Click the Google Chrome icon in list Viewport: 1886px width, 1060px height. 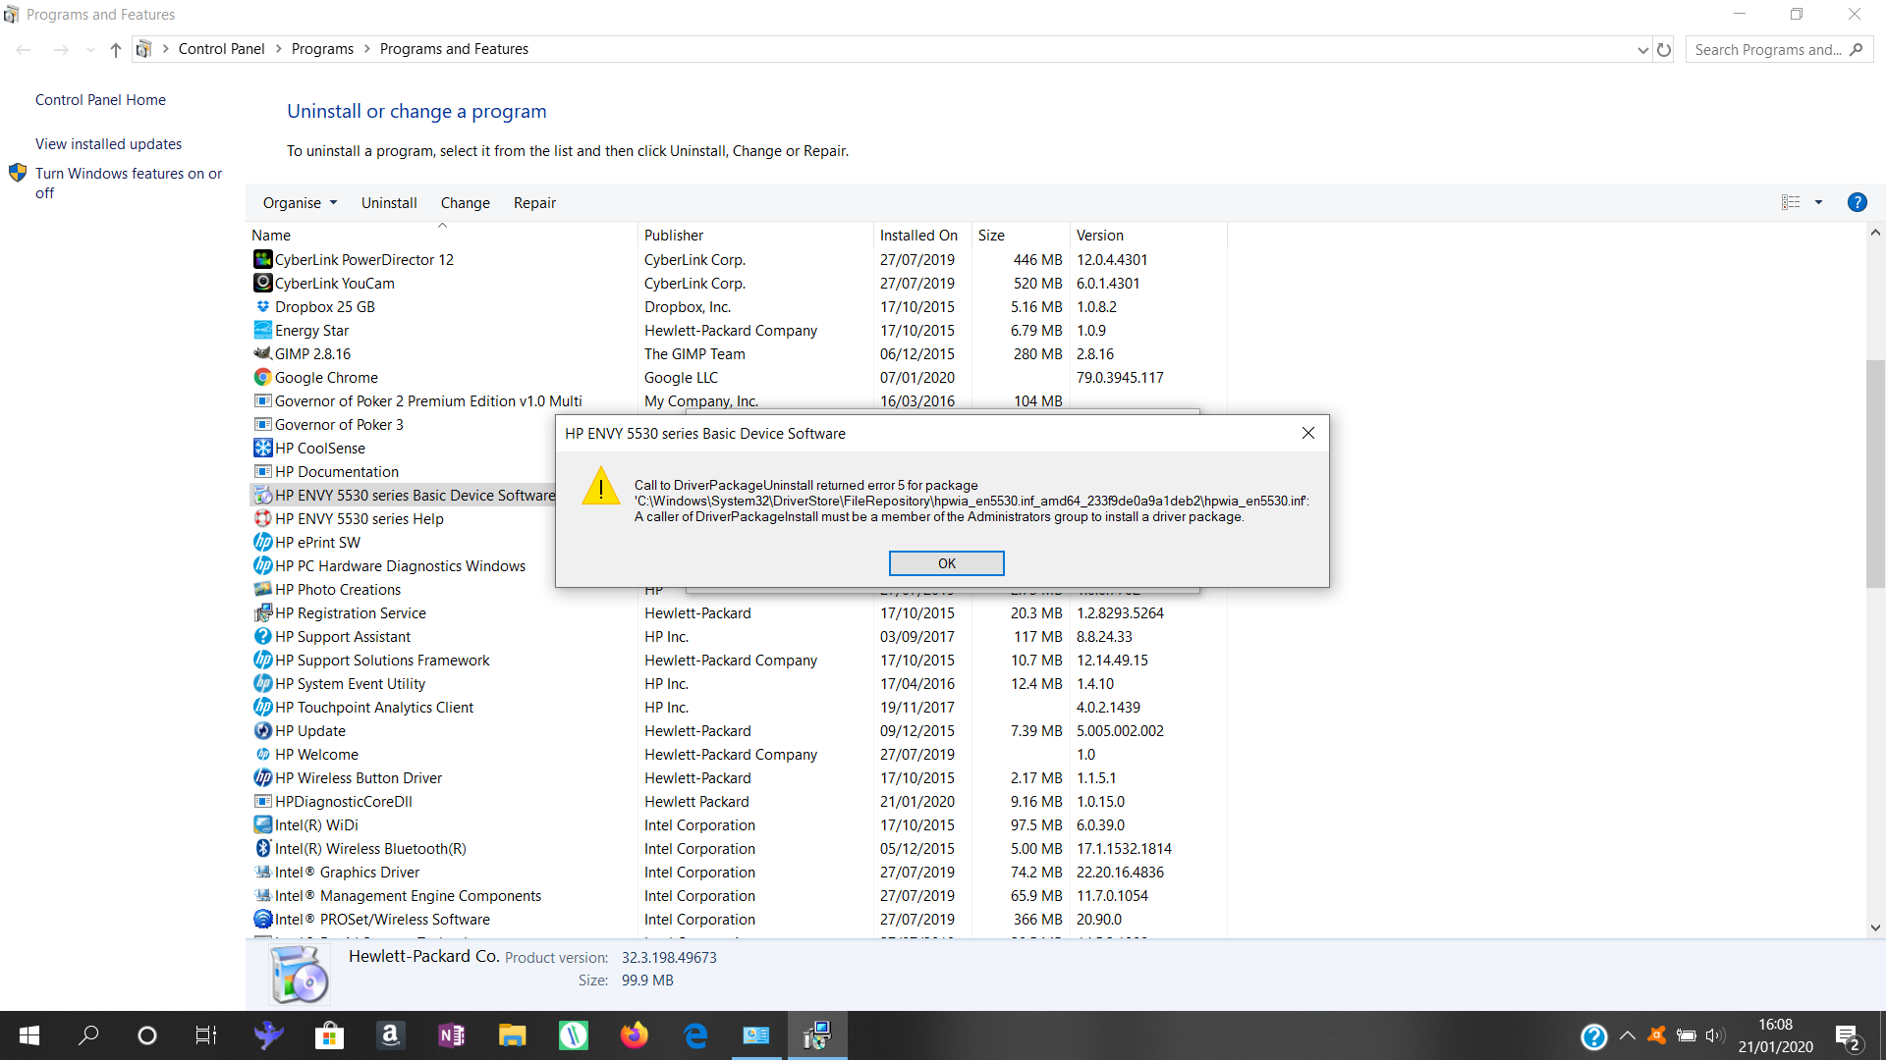point(262,377)
